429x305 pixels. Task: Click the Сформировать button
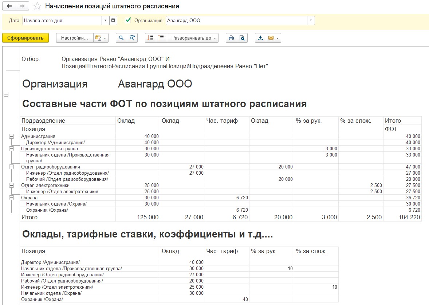click(x=25, y=38)
